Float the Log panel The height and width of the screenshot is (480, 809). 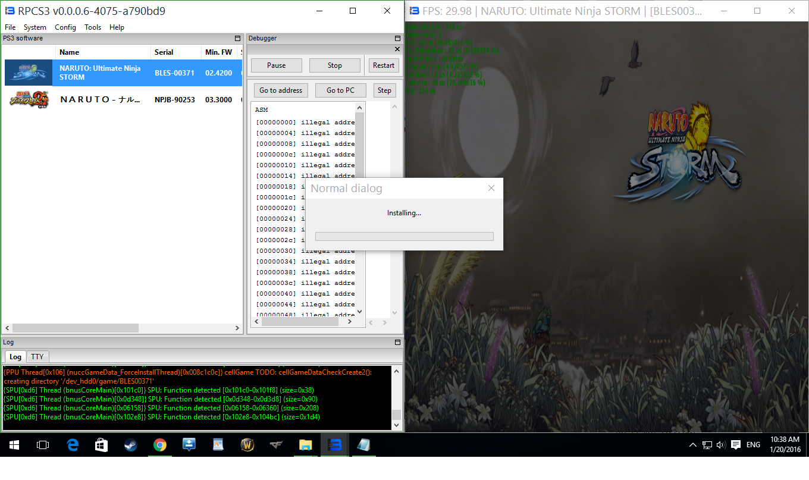[x=398, y=343]
